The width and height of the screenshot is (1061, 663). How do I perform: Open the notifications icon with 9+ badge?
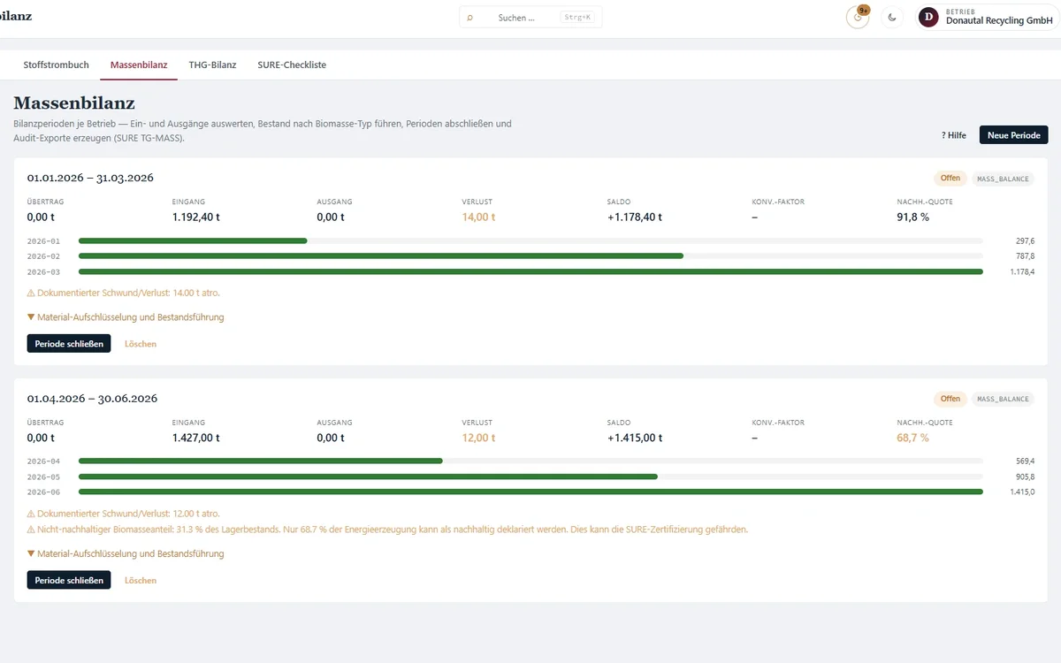point(857,17)
